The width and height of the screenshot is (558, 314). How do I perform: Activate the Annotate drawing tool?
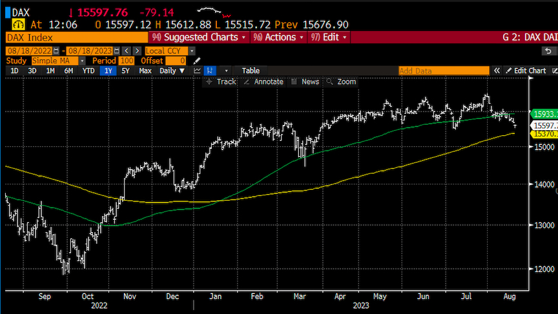point(263,82)
